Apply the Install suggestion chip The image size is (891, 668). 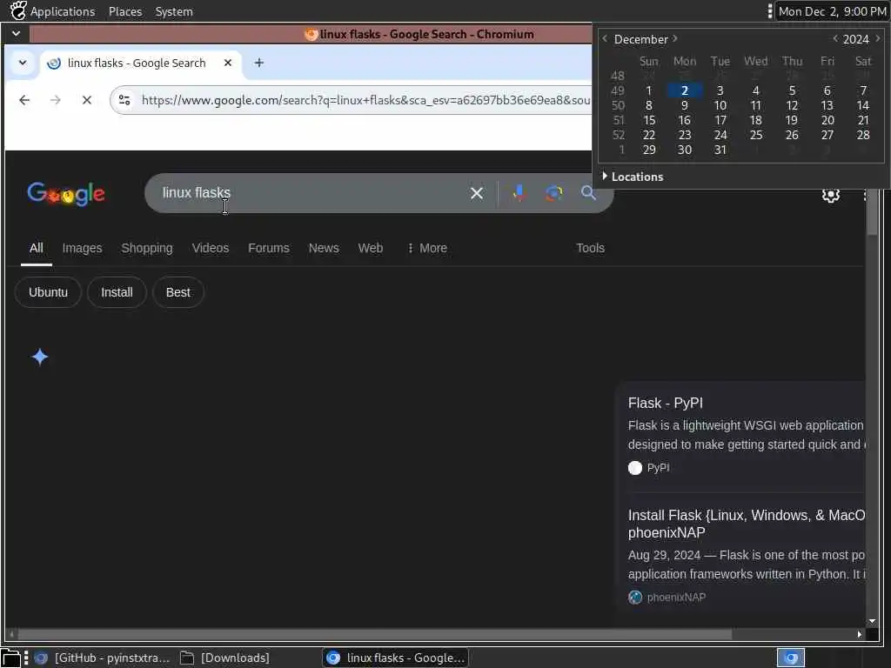[117, 292]
